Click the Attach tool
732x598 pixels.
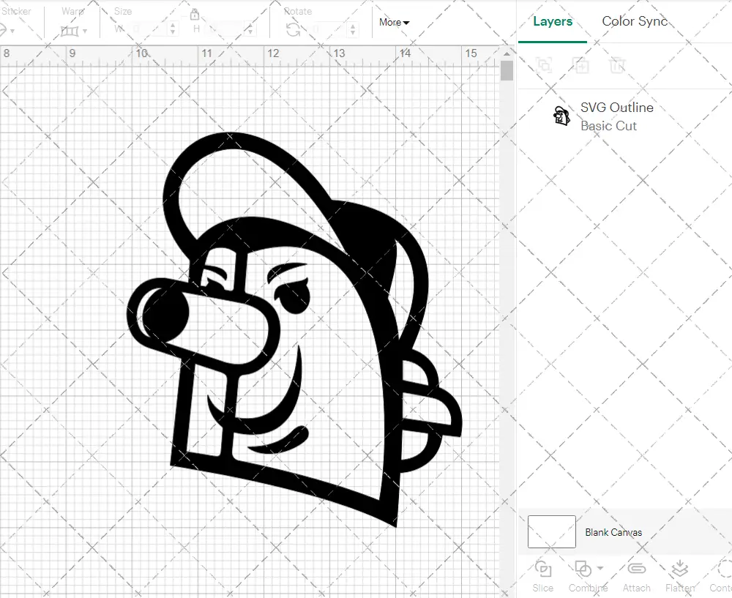636,577
